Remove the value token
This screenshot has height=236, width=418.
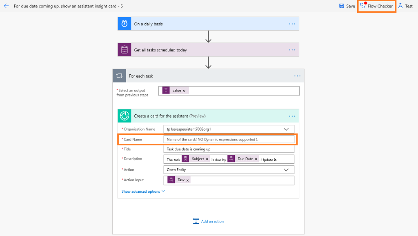(x=184, y=91)
